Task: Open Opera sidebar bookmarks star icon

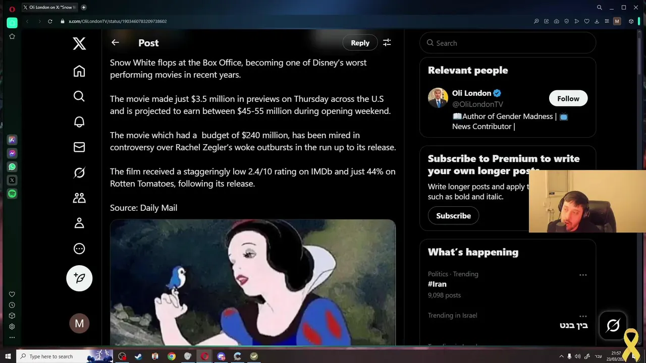Action: click(12, 36)
